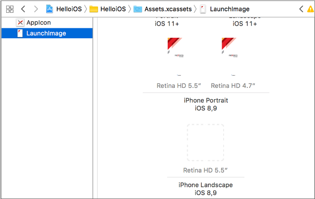Viewport: 315px width, 199px height.
Task: Open the related items grid menu
Action: click(9, 9)
